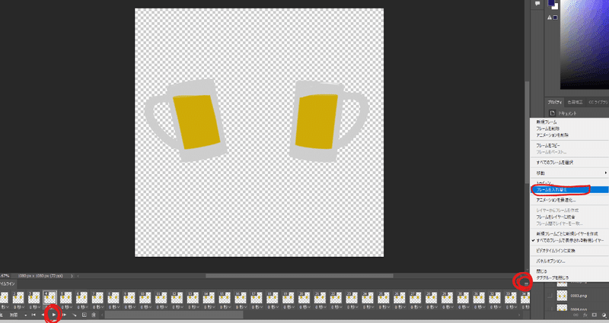Select frame 10 in the timeline
Viewport: 609px width, 323px height.
pos(145,297)
